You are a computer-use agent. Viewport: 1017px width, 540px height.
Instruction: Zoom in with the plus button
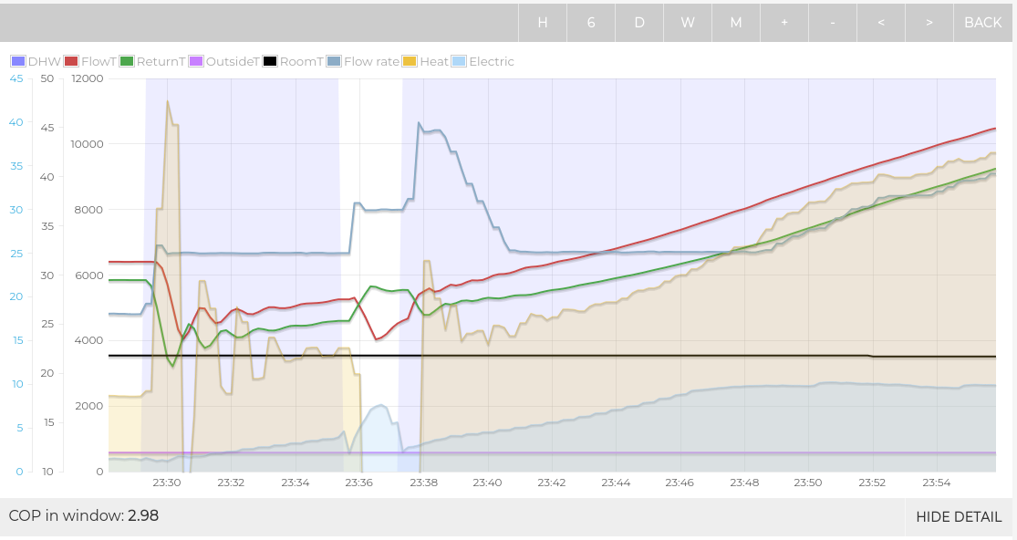pyautogui.click(x=784, y=23)
